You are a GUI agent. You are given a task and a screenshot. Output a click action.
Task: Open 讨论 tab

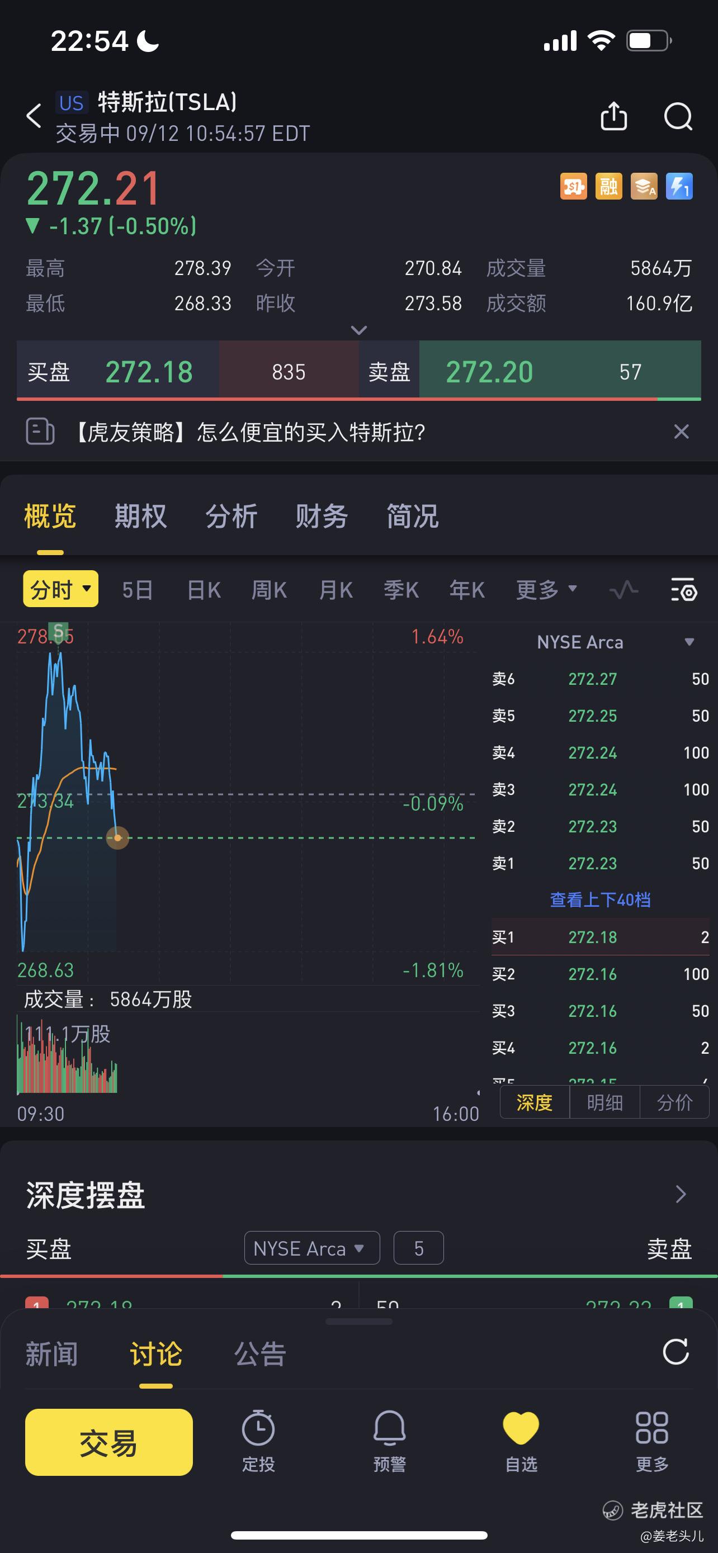[155, 1354]
